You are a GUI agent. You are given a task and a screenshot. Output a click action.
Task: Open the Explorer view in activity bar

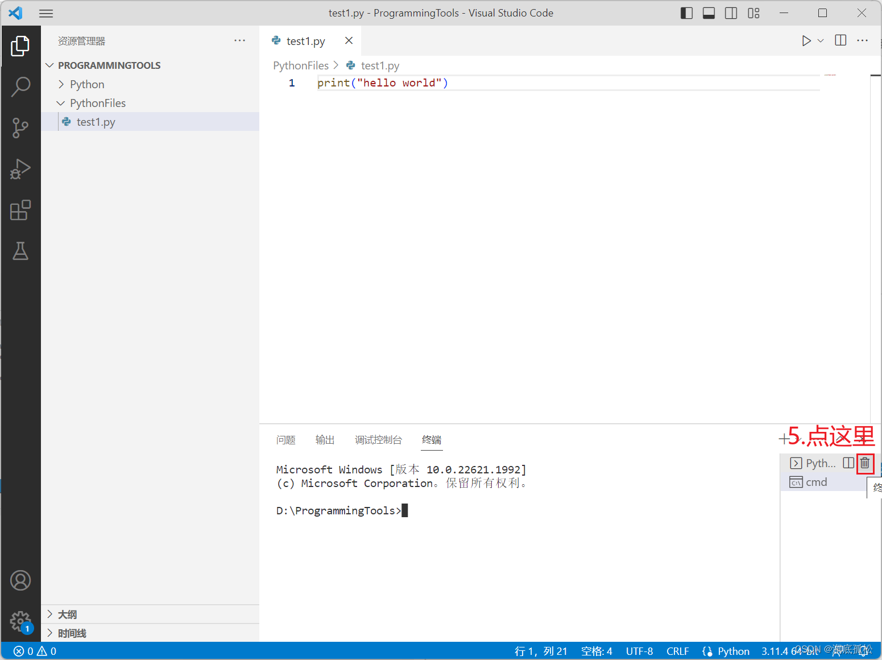pos(20,46)
